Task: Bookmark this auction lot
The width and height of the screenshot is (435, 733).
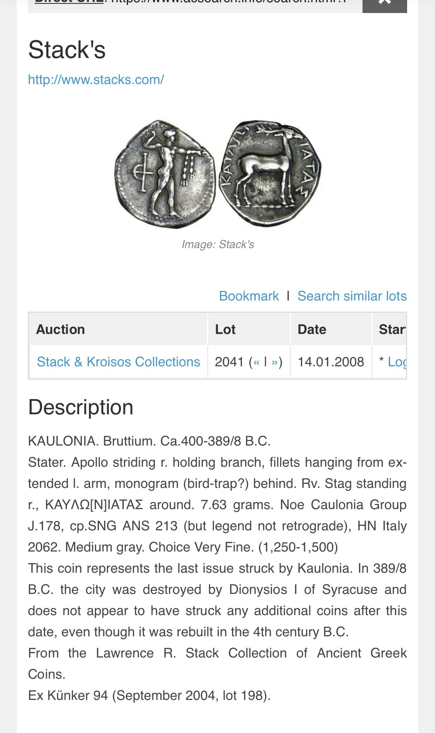Action: coord(249,296)
